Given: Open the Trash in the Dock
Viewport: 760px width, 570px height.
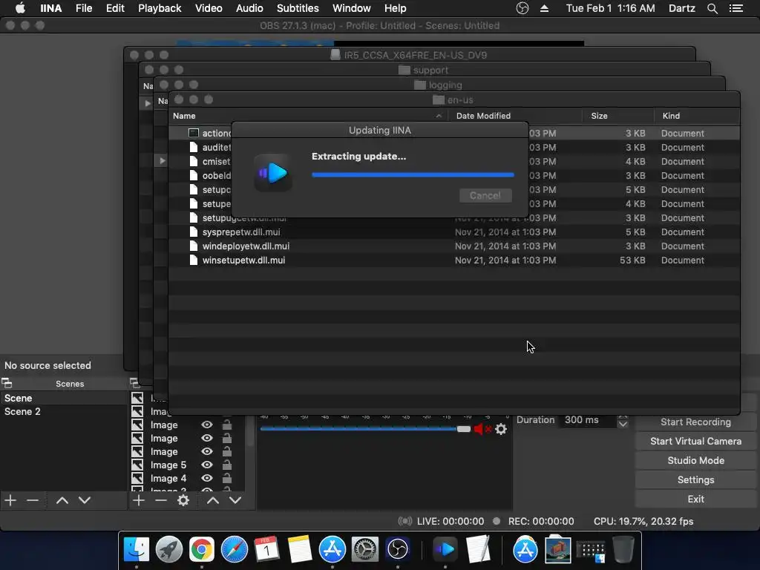Looking at the screenshot, I should (623, 549).
